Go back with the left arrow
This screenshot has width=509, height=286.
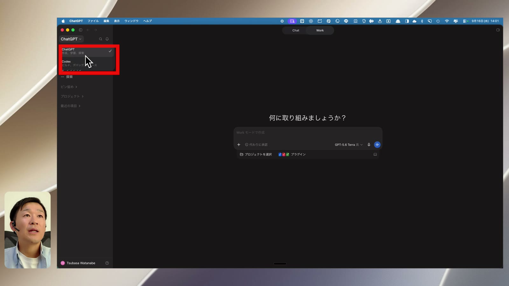pos(88,30)
